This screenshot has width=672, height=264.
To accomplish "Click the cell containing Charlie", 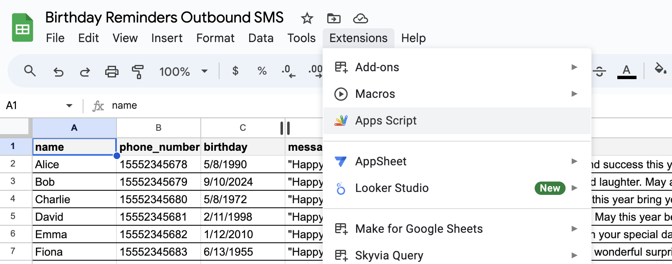I will click(x=74, y=199).
